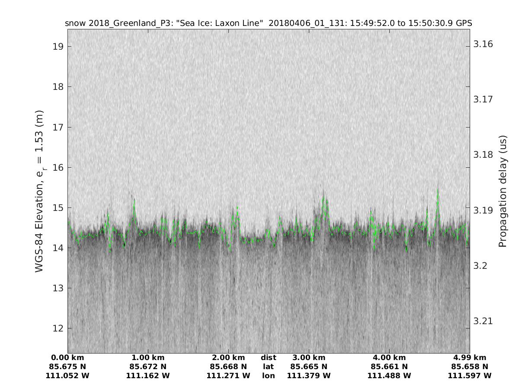Click the "4.99 km" distance label

(470, 357)
